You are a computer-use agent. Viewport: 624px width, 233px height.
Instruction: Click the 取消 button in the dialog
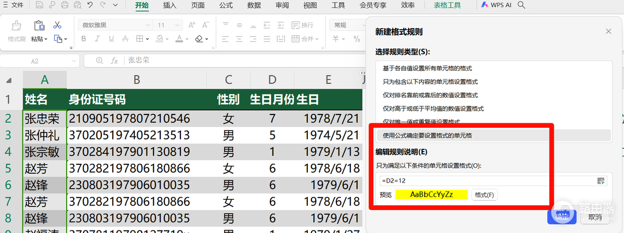pos(594,217)
